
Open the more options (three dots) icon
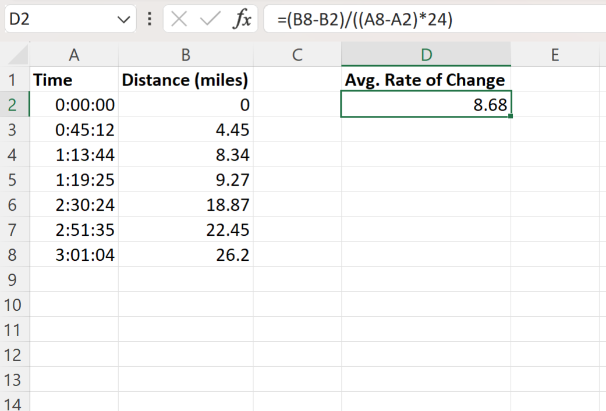pos(148,18)
